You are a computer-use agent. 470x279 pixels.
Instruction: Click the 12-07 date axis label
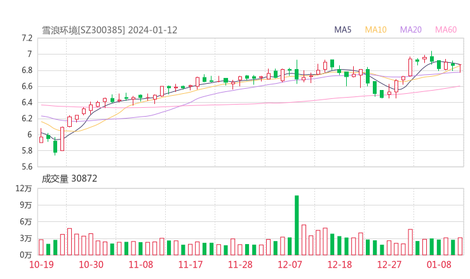[290, 264]
